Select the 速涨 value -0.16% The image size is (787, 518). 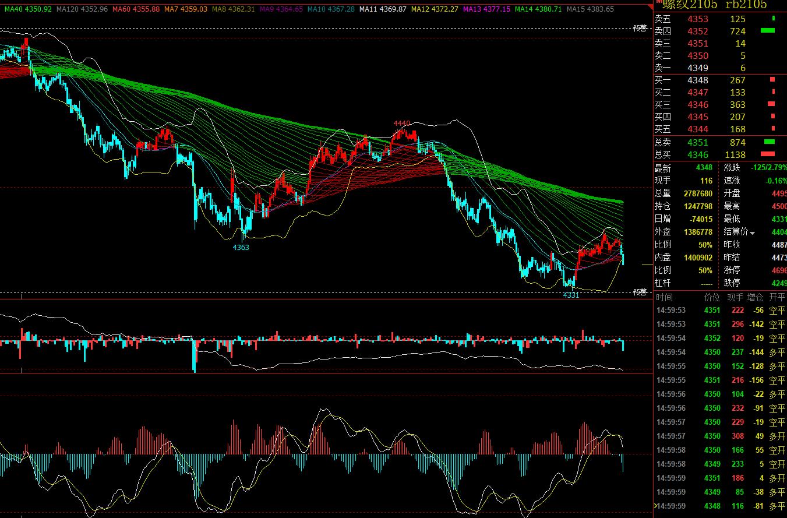pos(777,181)
